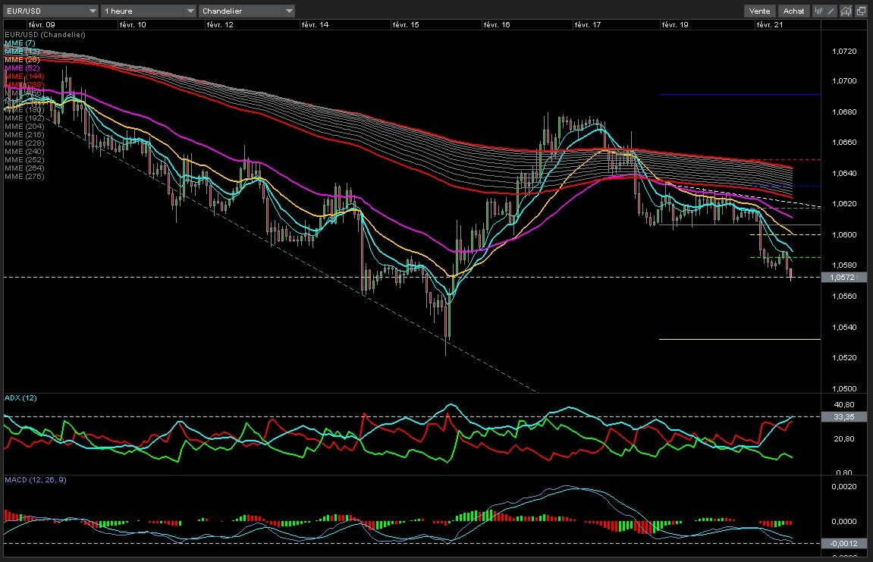Click the 20,80 ADX axis label
873x562 pixels.
click(x=844, y=439)
